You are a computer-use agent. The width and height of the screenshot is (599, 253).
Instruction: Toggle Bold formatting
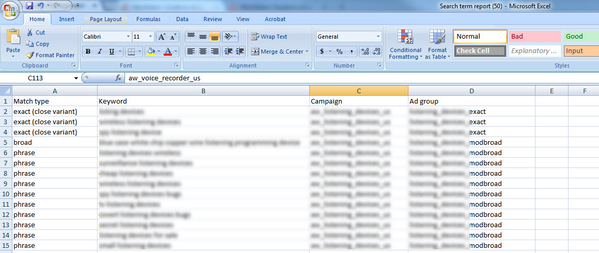[88, 52]
